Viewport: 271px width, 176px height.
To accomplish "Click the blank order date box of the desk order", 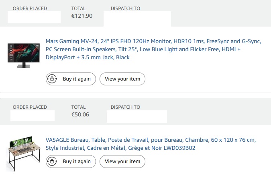I will tap(33, 116).
